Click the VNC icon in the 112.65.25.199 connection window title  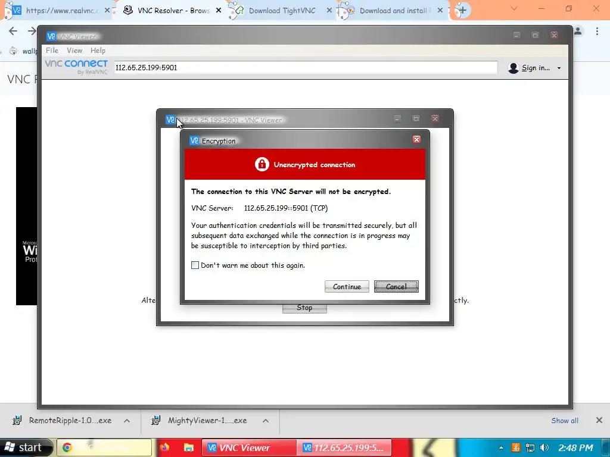click(170, 119)
